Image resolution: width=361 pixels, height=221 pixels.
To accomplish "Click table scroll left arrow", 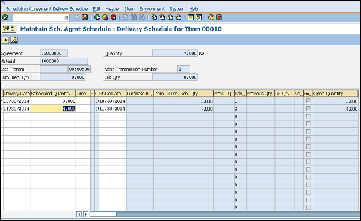I will click(x=79, y=214).
